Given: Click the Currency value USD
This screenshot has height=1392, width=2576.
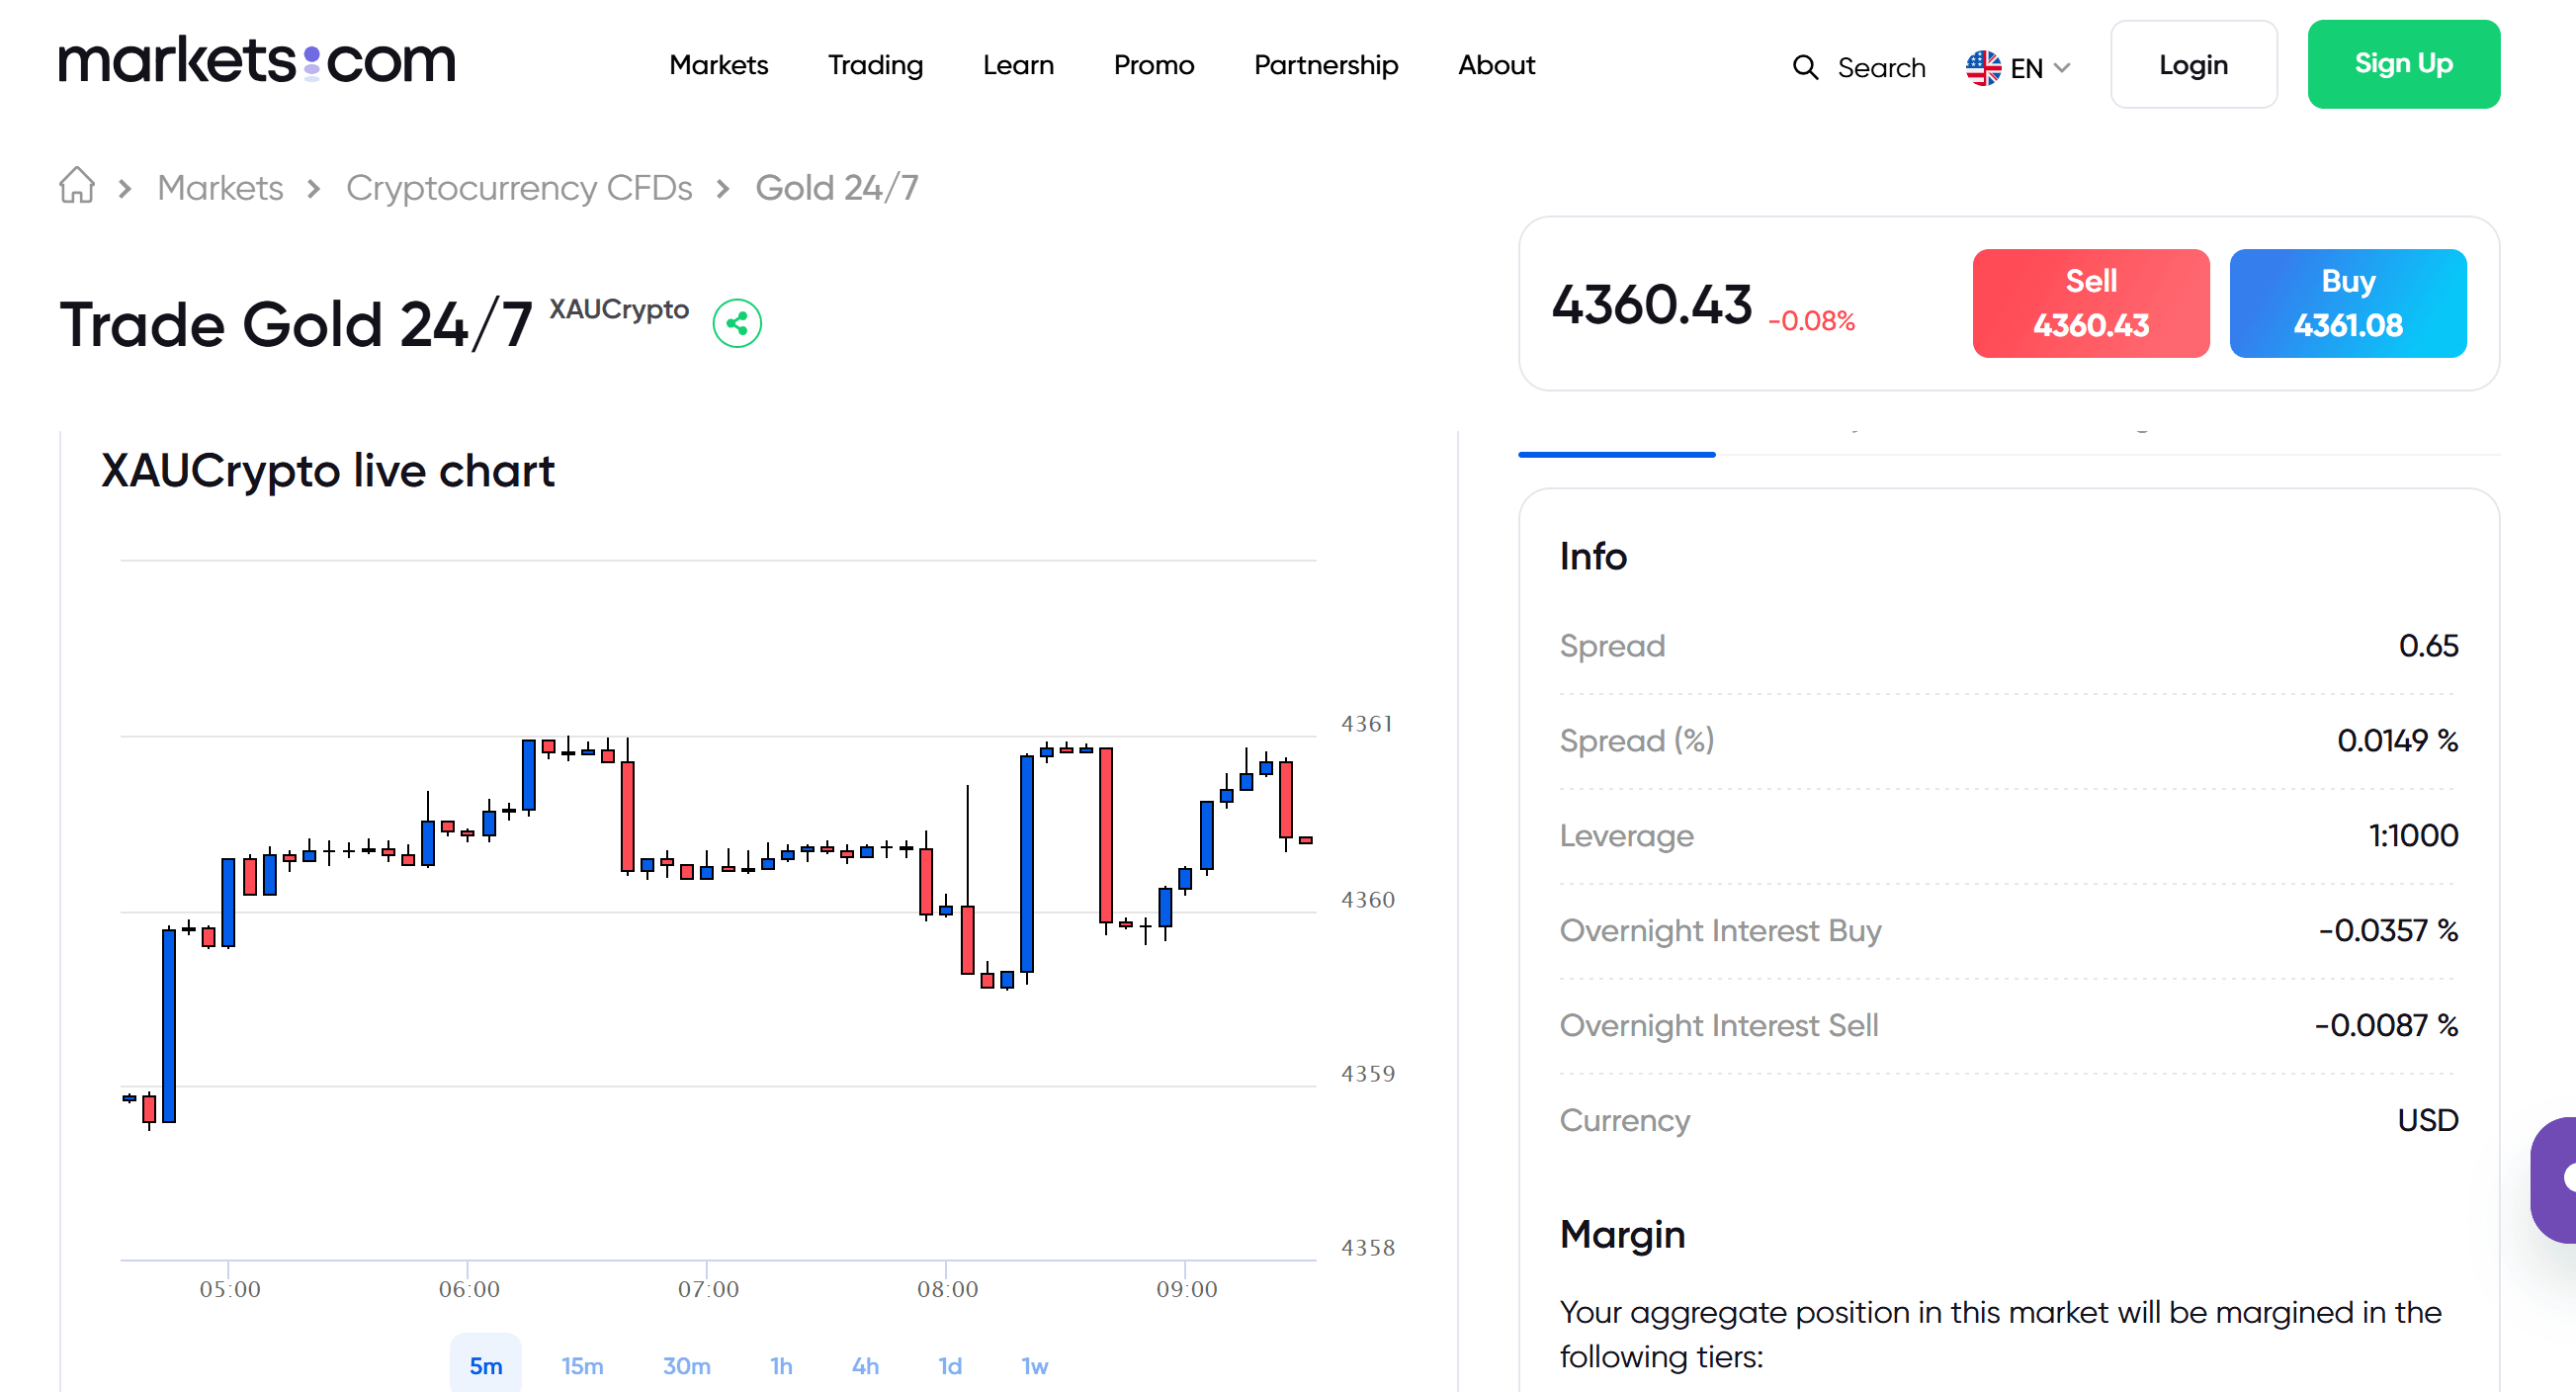Looking at the screenshot, I should coord(2428,1121).
